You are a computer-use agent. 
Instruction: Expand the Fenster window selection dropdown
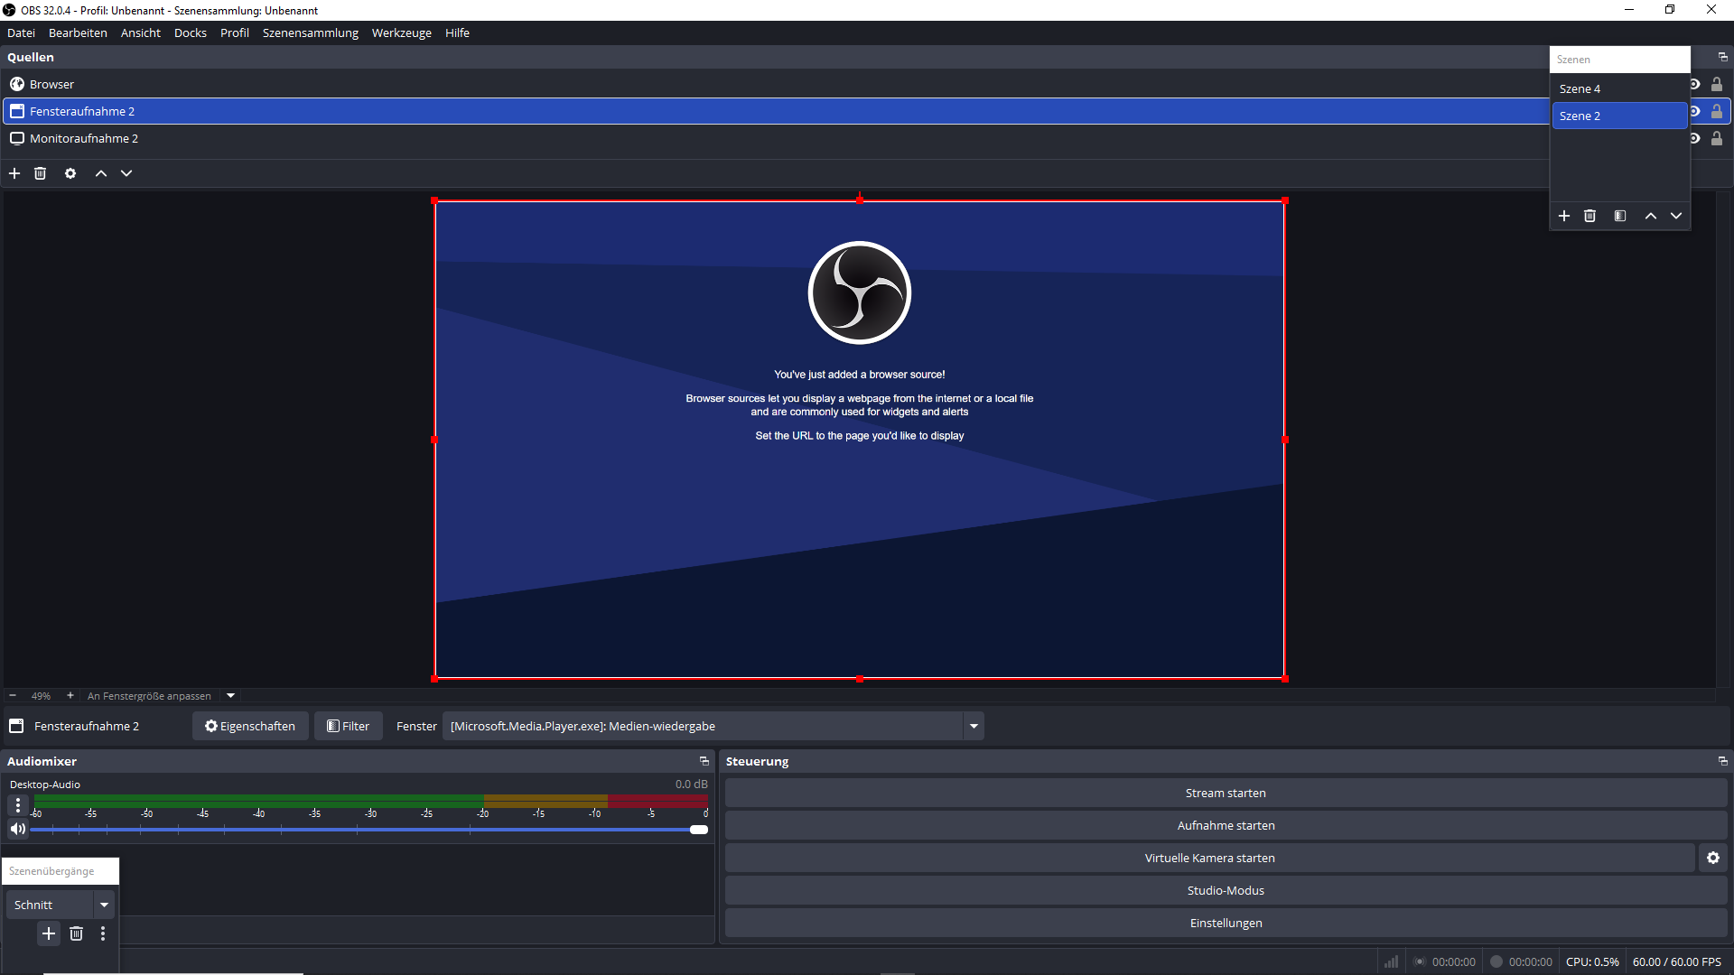click(x=974, y=726)
